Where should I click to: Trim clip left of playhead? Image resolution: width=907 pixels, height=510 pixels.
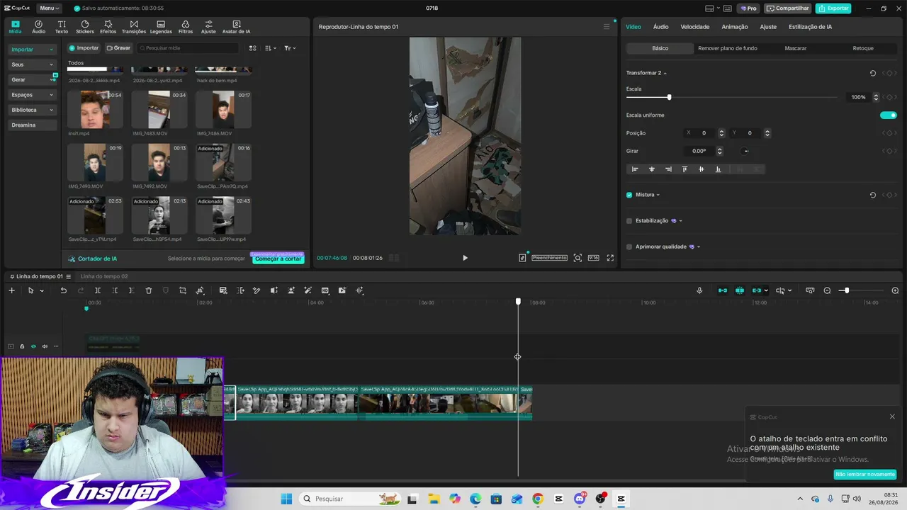pyautogui.click(x=115, y=290)
